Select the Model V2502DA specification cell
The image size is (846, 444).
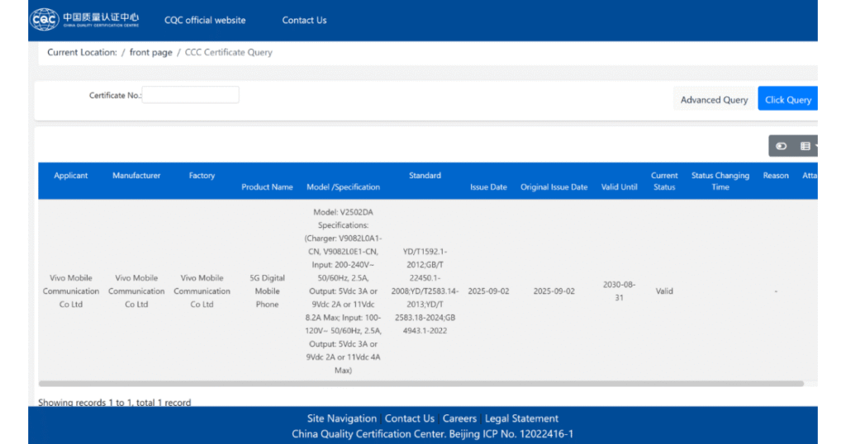[343, 291]
